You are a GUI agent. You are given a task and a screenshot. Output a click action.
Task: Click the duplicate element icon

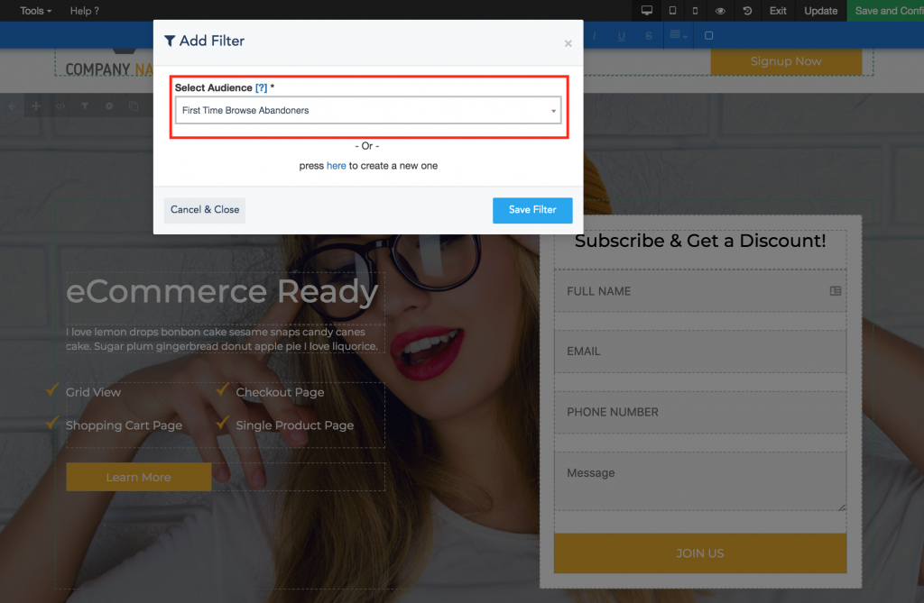coord(134,106)
